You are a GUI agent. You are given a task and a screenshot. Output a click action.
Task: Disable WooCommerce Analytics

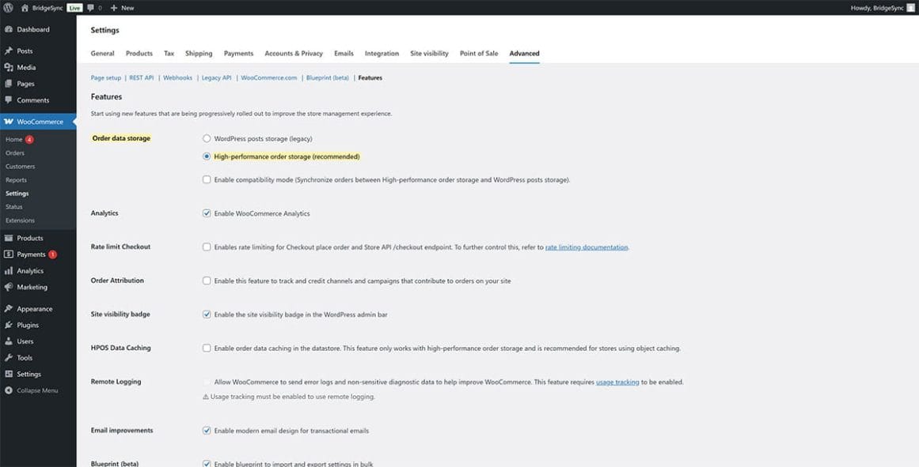click(205, 213)
